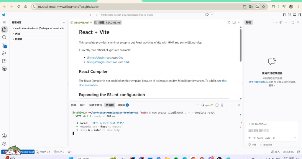Click the Copilot chat icon in title bar
The image size is (302, 159).
[207, 15]
